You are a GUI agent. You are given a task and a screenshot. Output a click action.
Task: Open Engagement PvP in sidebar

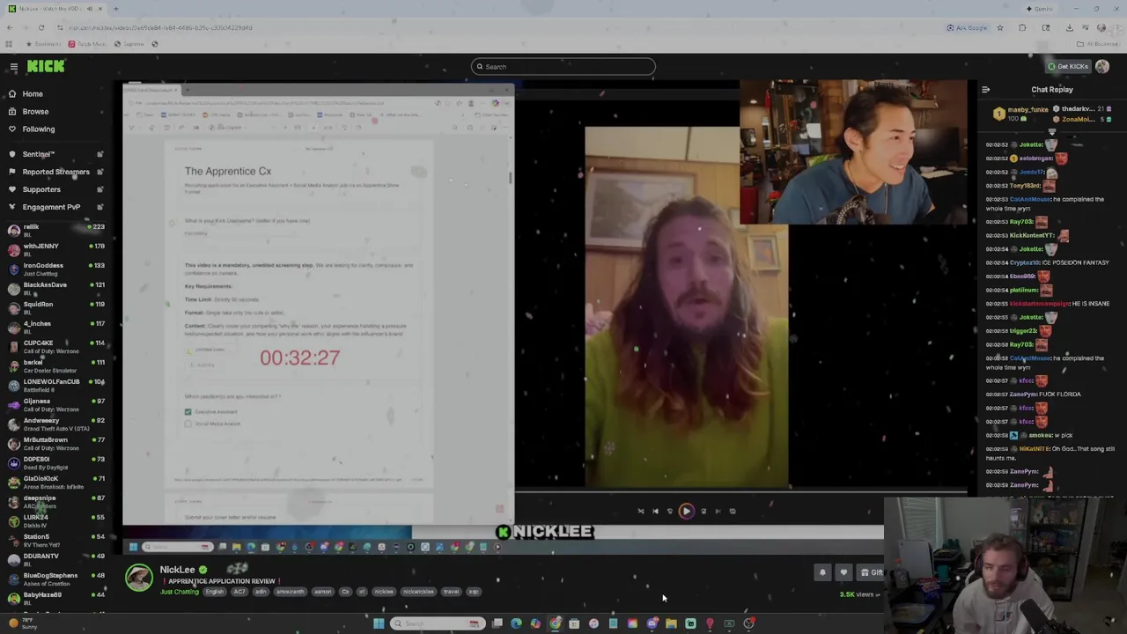(51, 207)
